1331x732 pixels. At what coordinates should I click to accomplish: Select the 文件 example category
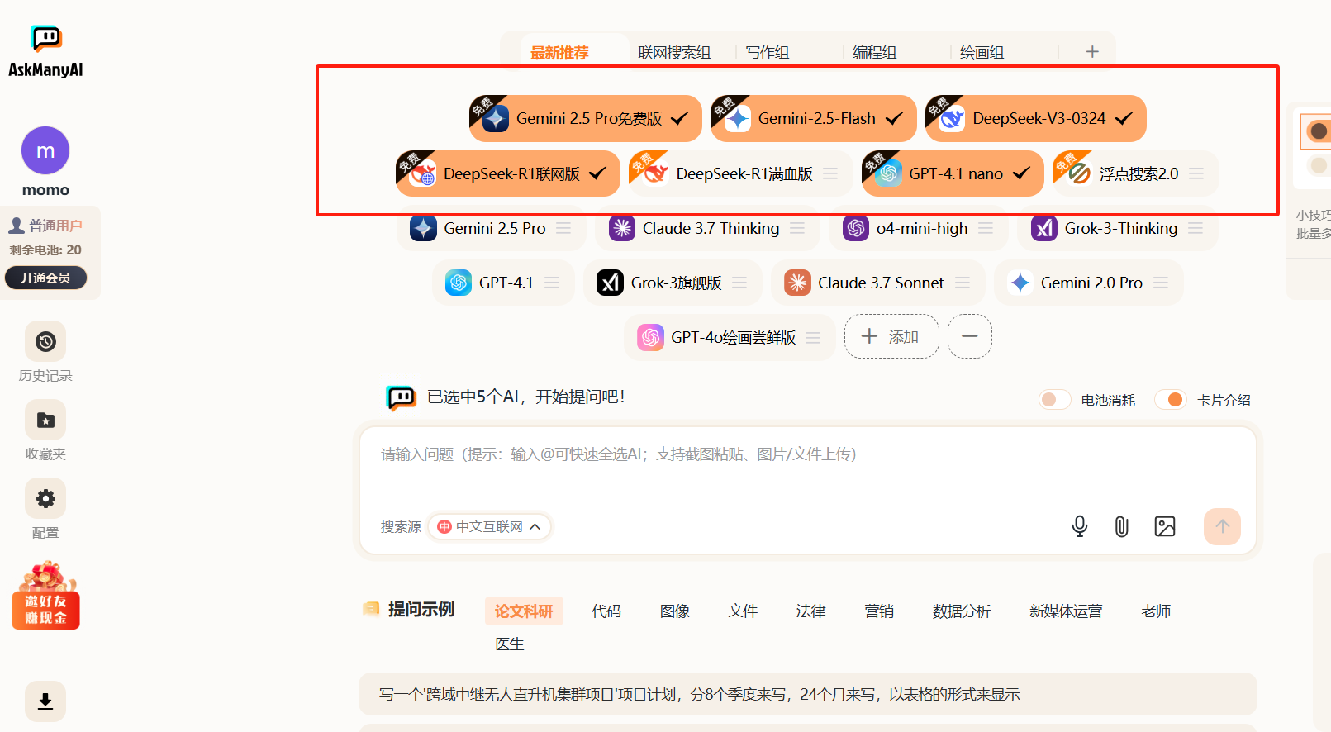(x=743, y=611)
